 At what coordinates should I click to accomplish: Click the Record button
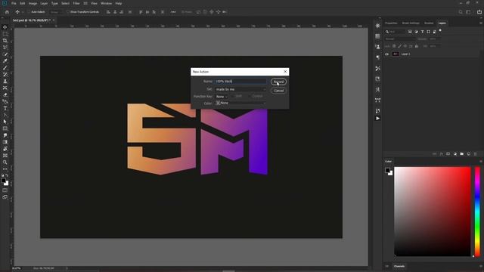pos(278,82)
